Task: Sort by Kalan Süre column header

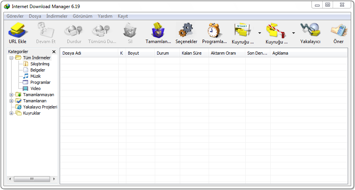Action: click(194, 53)
